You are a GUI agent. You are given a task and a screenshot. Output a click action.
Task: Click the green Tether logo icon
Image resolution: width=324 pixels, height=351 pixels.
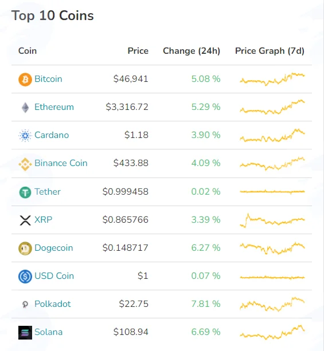[25, 192]
